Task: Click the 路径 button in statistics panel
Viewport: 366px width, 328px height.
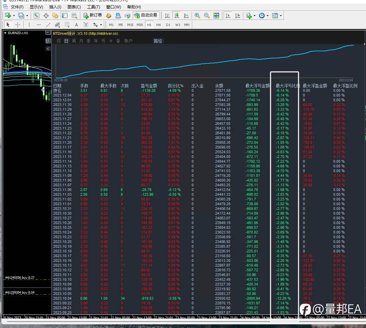Action: [x=158, y=41]
